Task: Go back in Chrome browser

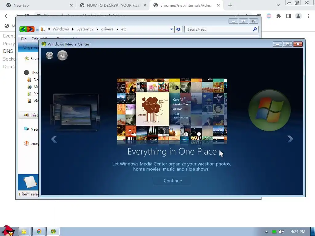Action: 7,16
